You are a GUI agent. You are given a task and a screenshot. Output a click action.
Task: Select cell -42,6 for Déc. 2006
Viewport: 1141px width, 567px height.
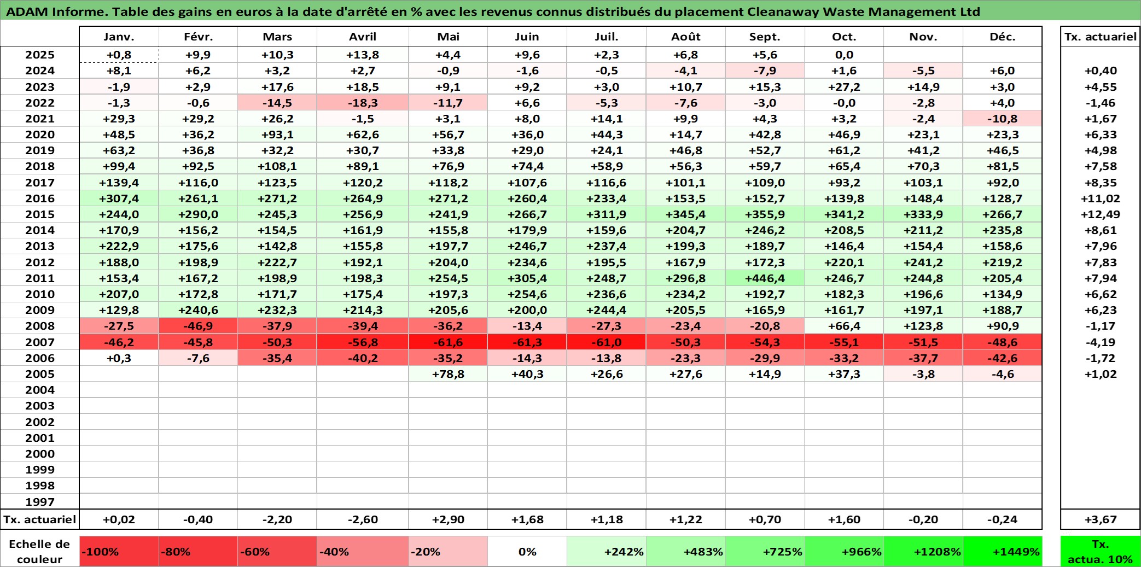(1003, 358)
